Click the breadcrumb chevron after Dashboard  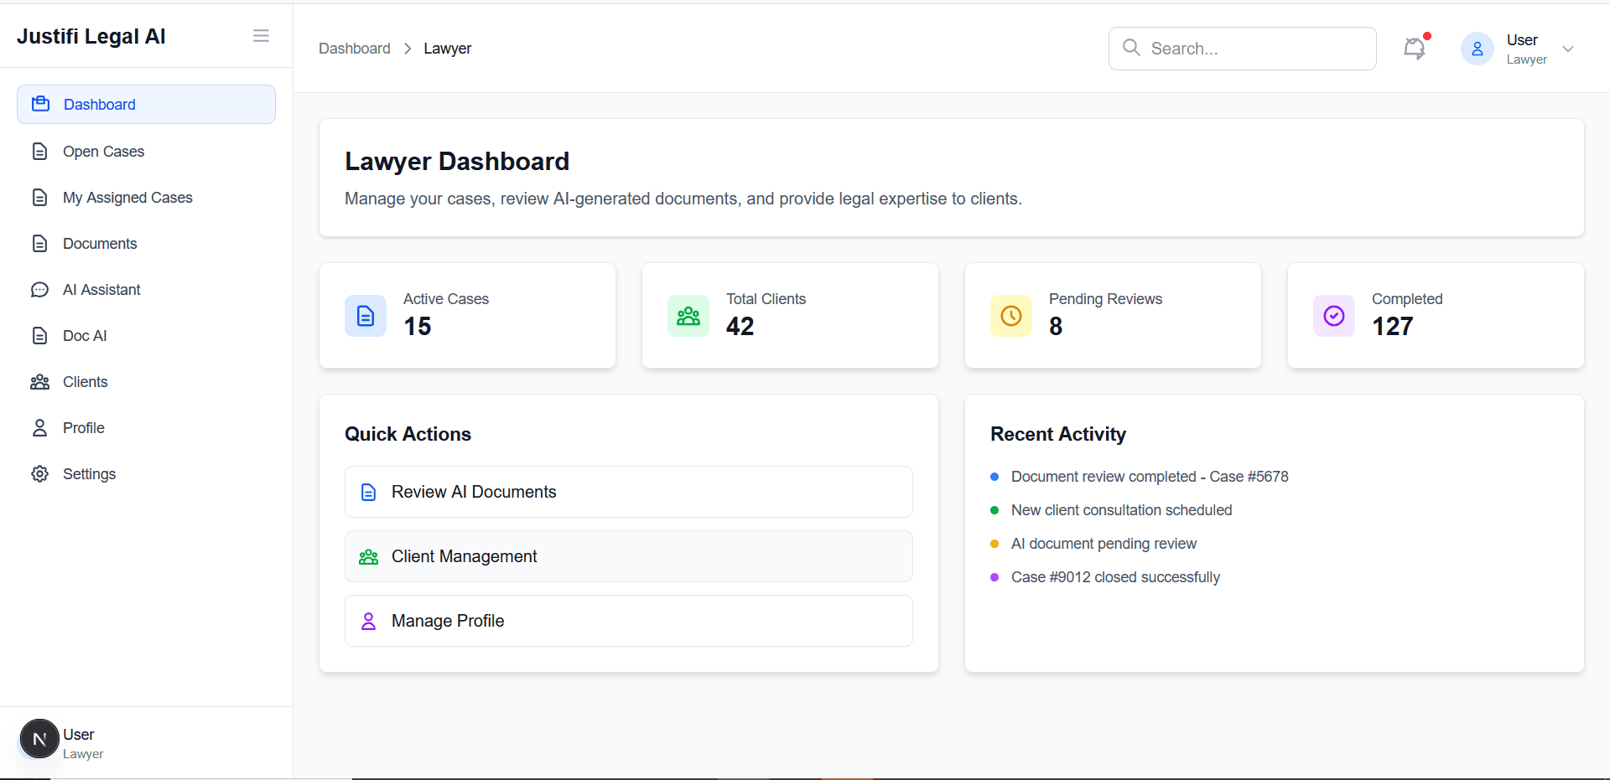[x=408, y=49]
